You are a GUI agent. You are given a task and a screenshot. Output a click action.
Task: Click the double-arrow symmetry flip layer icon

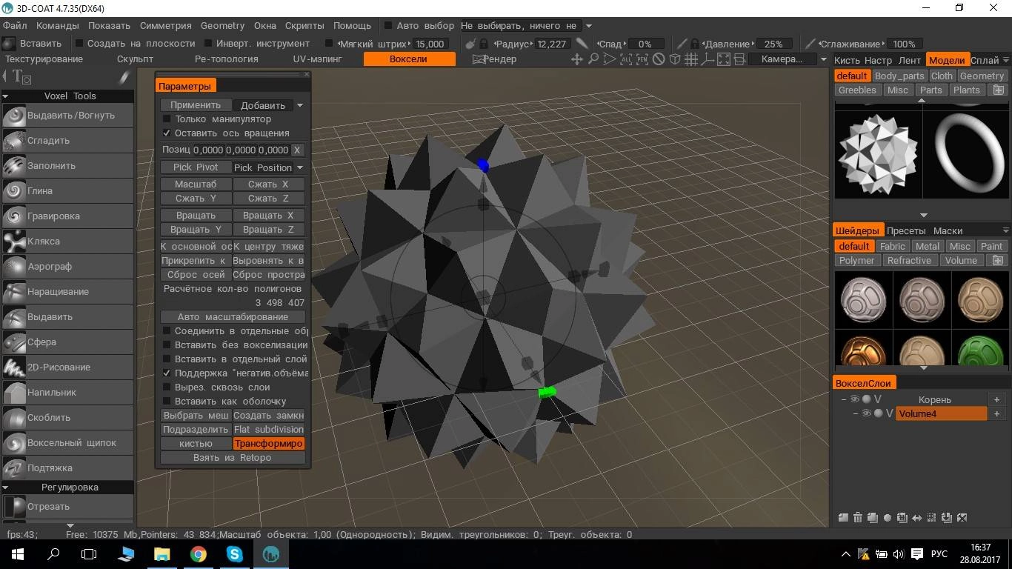click(x=917, y=518)
